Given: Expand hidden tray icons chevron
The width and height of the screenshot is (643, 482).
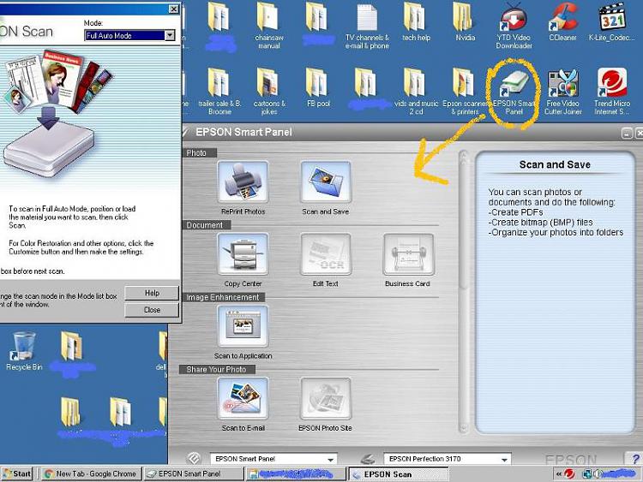Looking at the screenshot, I should tap(558, 474).
